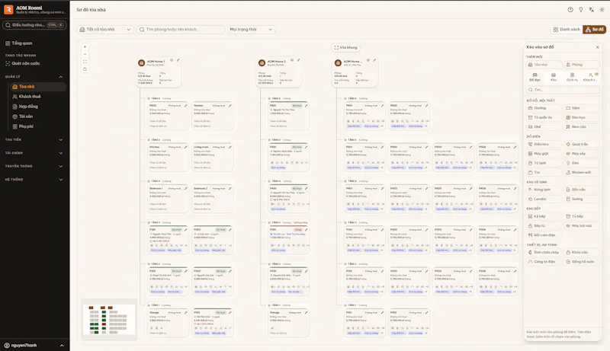Choose Đồng hồ nước item
The image size is (610, 351).
coord(582,262)
